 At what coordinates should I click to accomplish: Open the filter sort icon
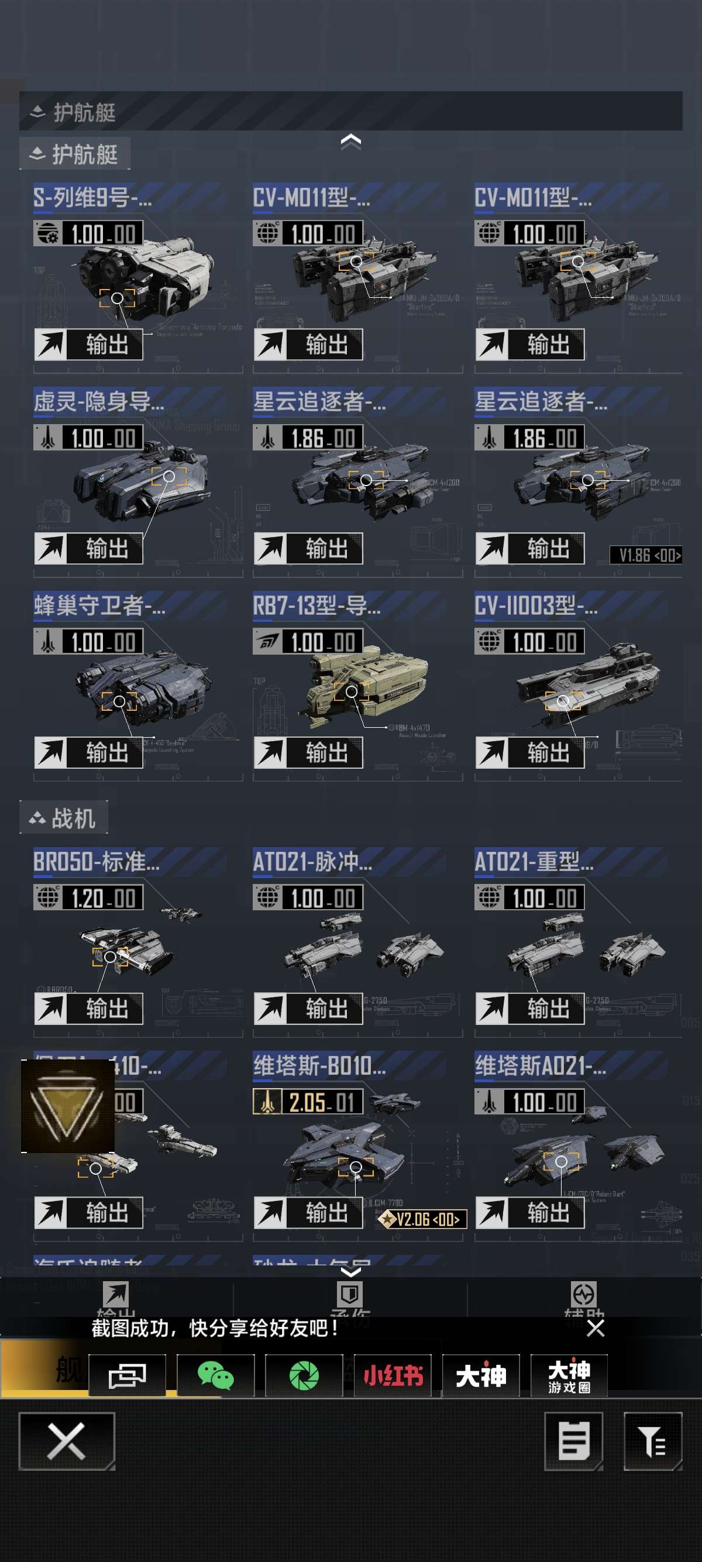pyautogui.click(x=653, y=1441)
